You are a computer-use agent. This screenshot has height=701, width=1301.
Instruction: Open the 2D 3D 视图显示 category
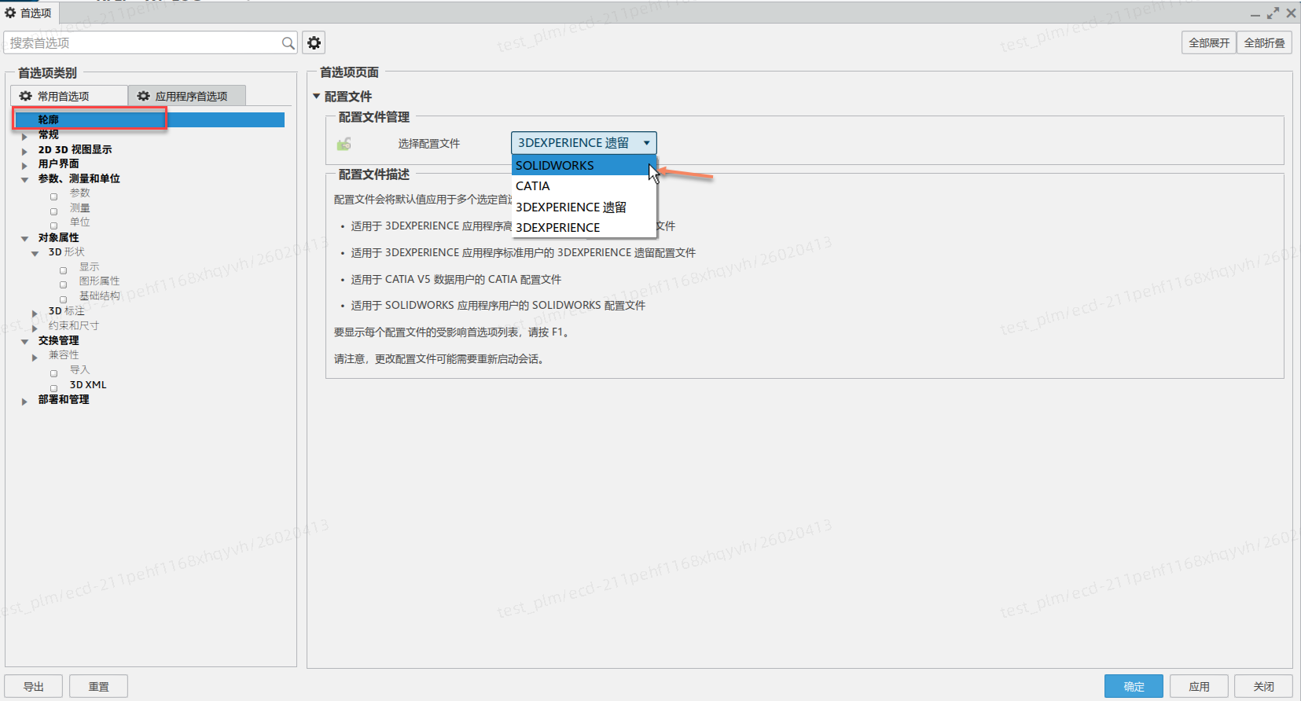pyautogui.click(x=75, y=149)
